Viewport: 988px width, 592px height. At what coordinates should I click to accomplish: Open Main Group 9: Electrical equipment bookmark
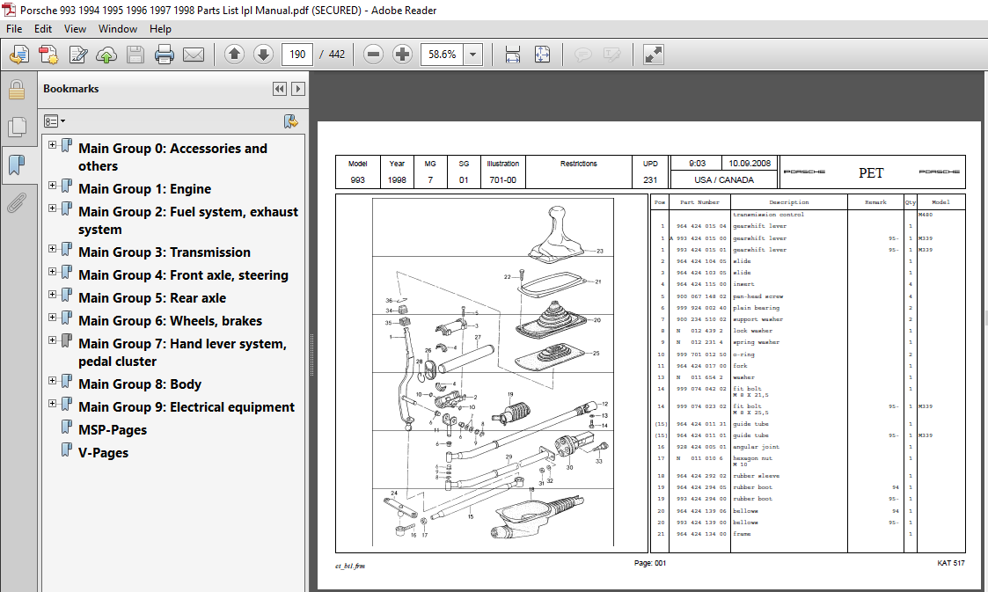[x=187, y=407]
